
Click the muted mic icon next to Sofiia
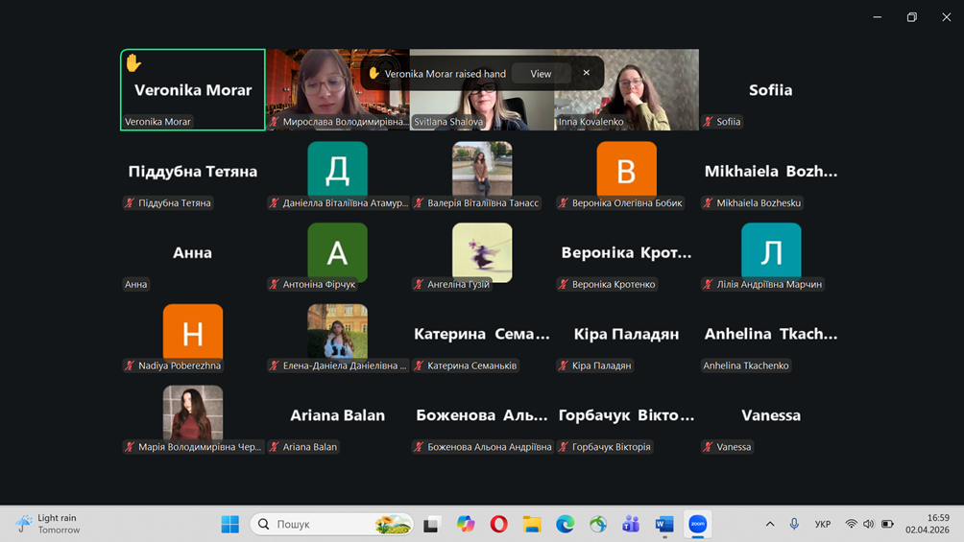click(x=709, y=122)
